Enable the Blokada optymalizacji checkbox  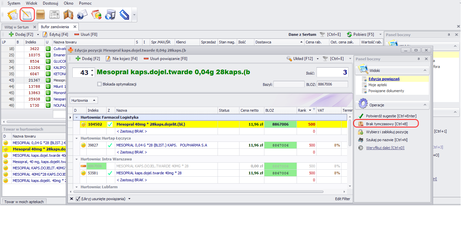tap(99, 84)
